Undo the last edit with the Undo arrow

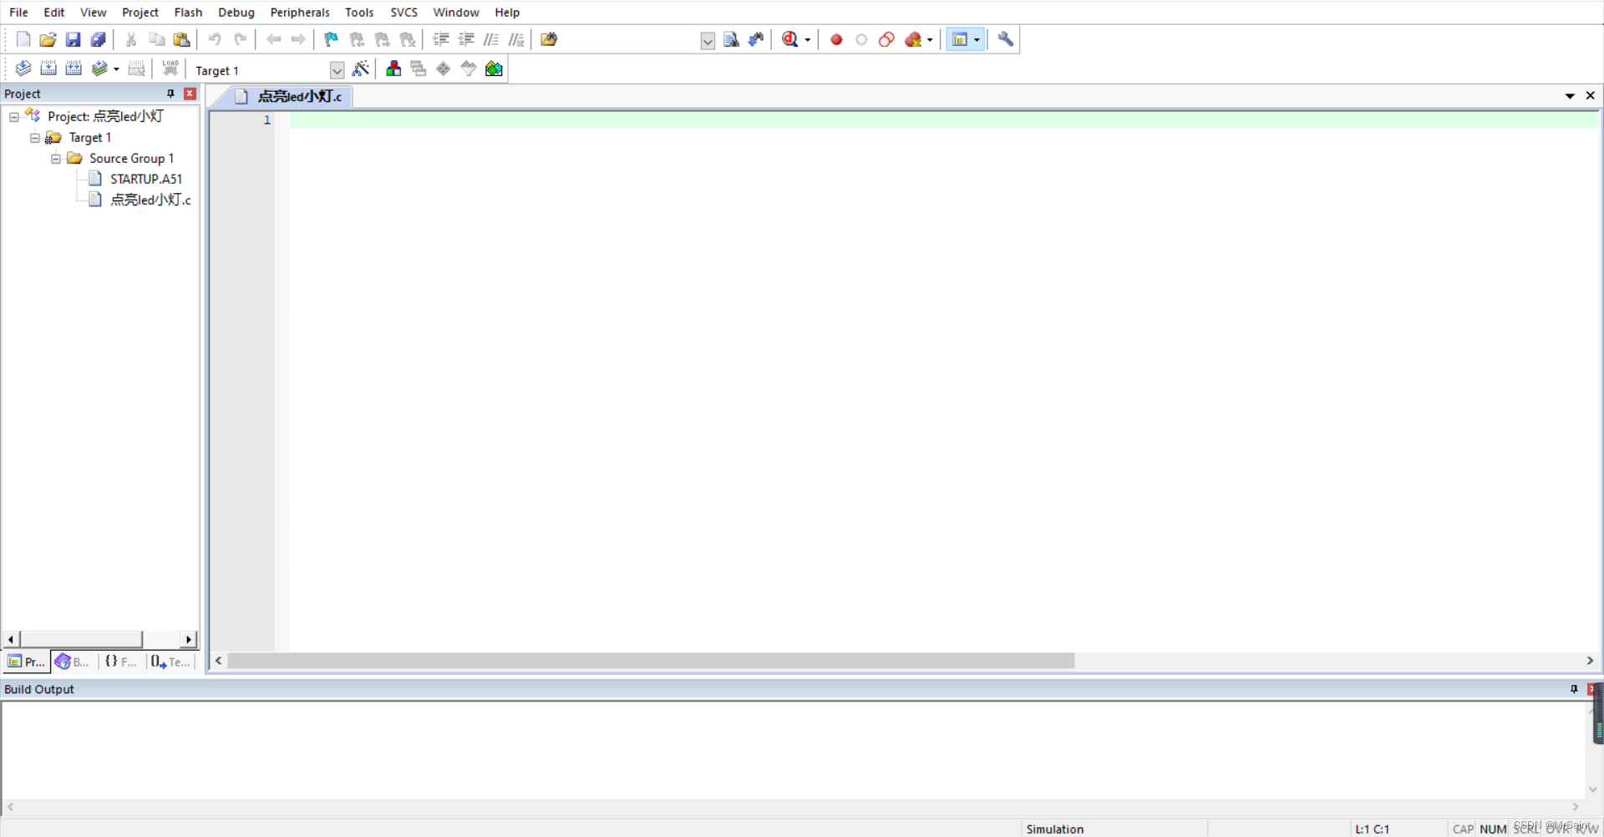click(x=215, y=39)
